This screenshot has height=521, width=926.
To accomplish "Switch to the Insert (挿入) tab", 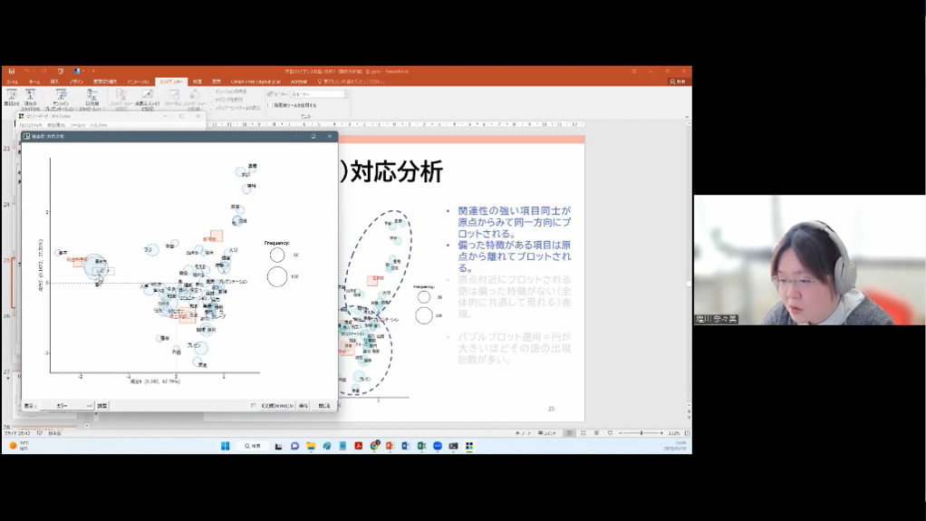I will (x=54, y=82).
